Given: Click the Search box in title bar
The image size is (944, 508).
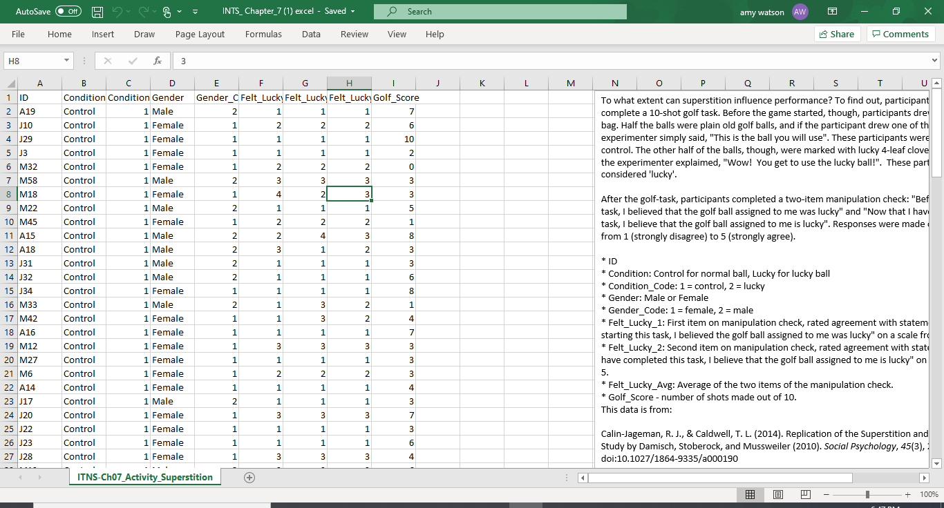Looking at the screenshot, I should [x=500, y=12].
